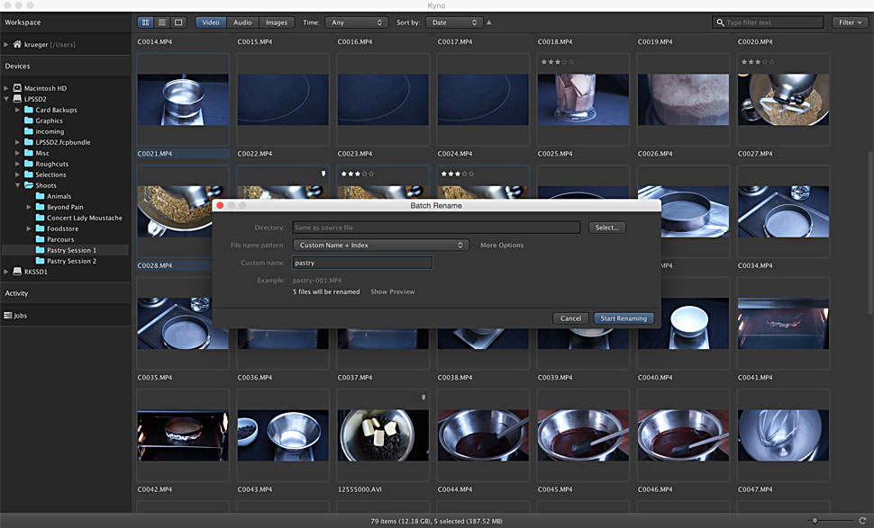This screenshot has width=874, height=528.
Task: Expand the RKSSD1 drive tree
Action: (x=6, y=272)
